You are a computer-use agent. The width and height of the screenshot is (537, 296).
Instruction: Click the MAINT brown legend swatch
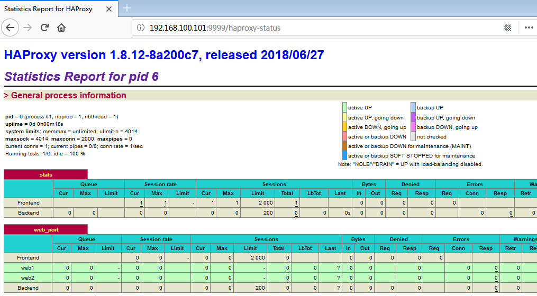tap(344, 146)
